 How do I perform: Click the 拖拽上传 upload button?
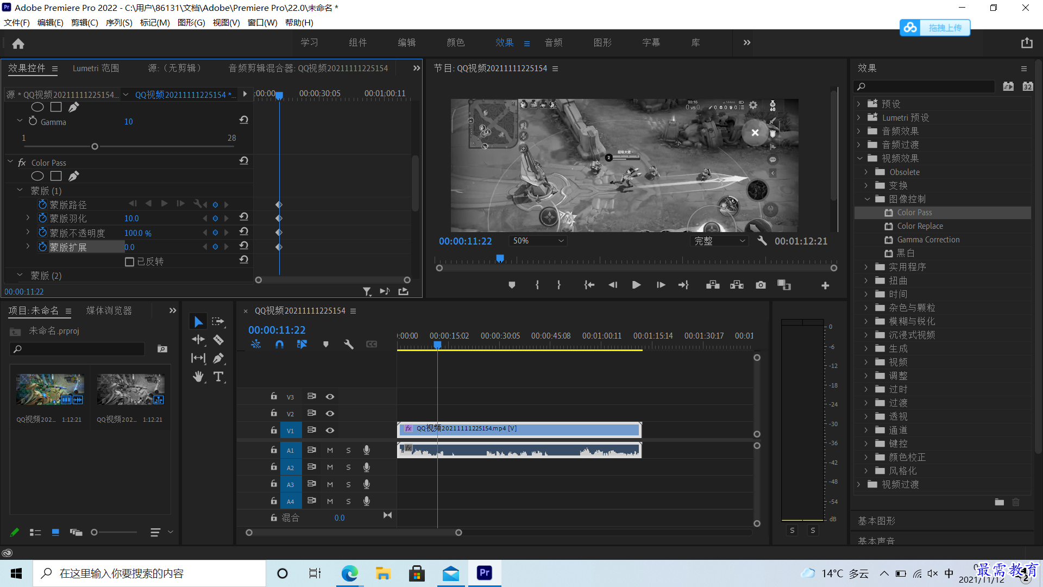point(935,27)
